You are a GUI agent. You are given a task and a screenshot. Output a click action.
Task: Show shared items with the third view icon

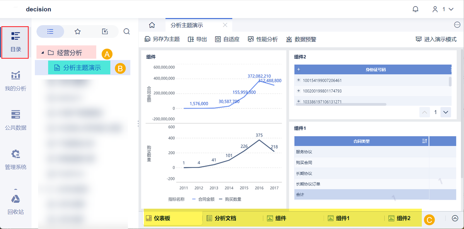(104, 31)
